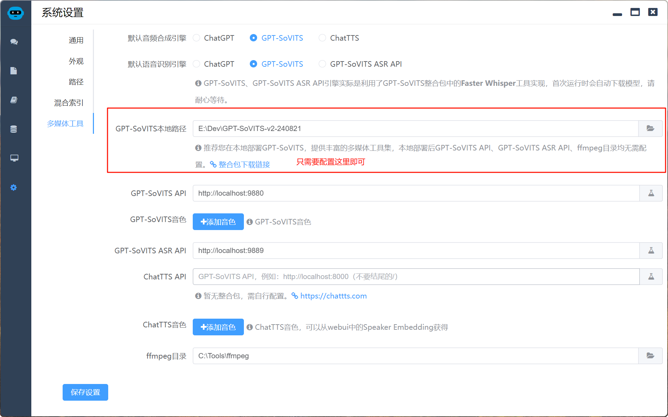Open the document file sidebar icon
Screen dimensions: 668x417
pyautogui.click(x=14, y=71)
